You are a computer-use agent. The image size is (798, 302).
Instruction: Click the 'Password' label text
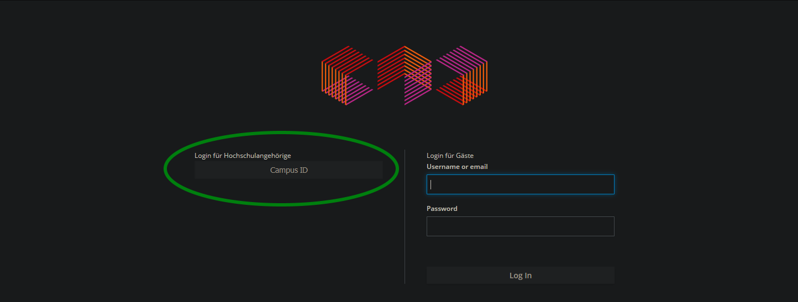442,209
